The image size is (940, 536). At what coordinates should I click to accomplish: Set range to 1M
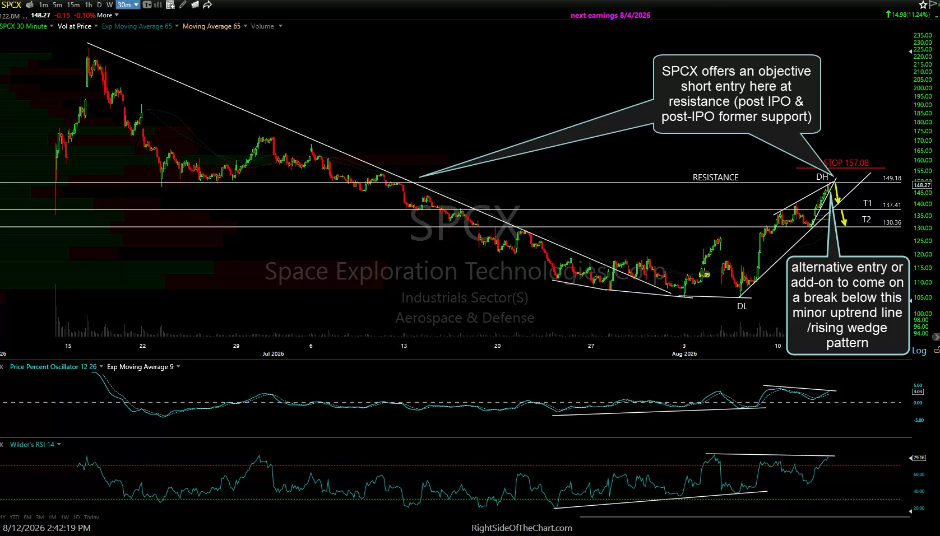coord(52,517)
